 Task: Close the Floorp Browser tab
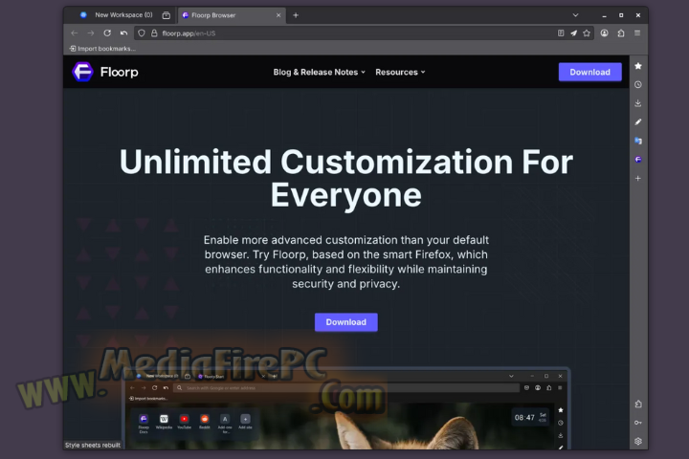pyautogui.click(x=278, y=15)
